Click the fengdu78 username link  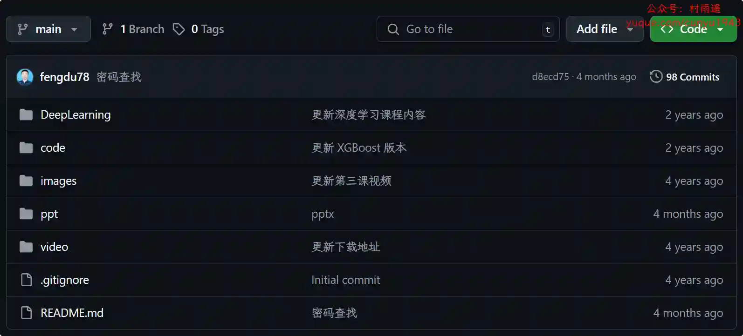(x=64, y=77)
